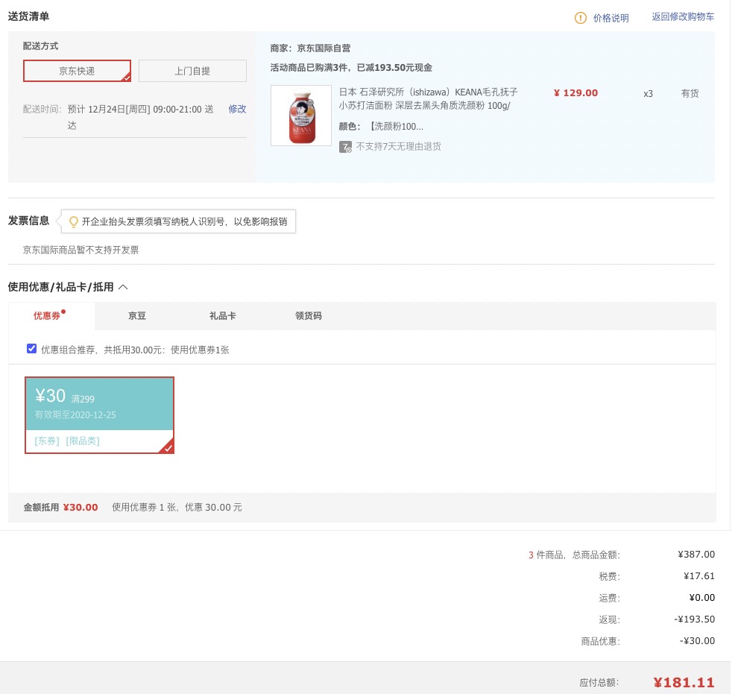
Task: Open the 领货码 tab
Action: pos(309,316)
